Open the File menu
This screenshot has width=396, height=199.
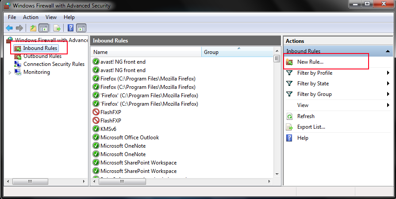12,17
